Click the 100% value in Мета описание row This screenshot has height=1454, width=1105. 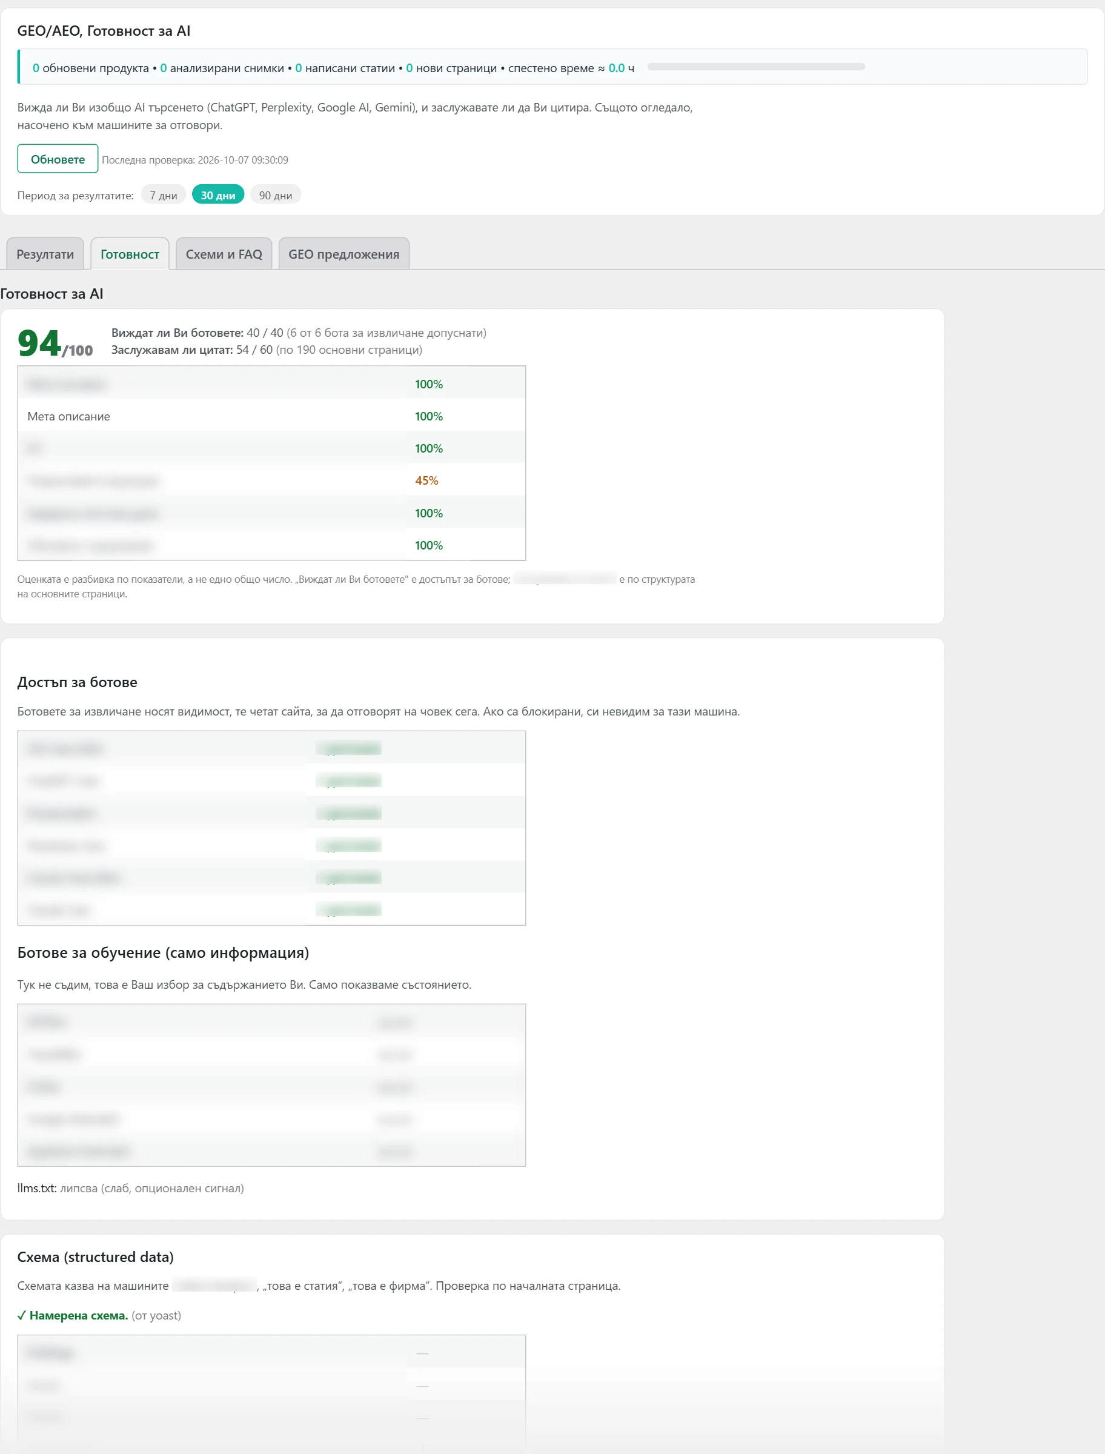[428, 416]
